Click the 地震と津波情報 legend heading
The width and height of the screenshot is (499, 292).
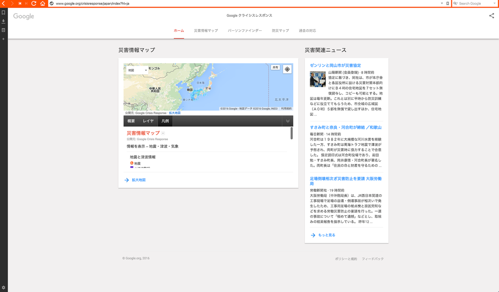click(x=143, y=157)
